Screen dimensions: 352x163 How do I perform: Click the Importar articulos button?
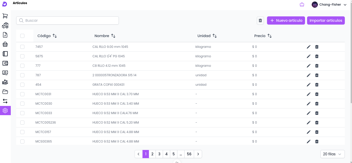[x=326, y=20]
